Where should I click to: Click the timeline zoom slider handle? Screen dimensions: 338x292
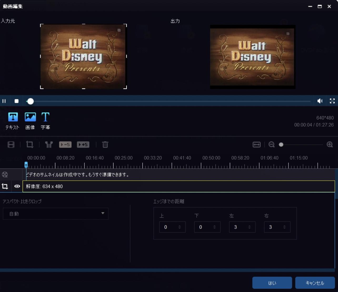tap(281, 144)
